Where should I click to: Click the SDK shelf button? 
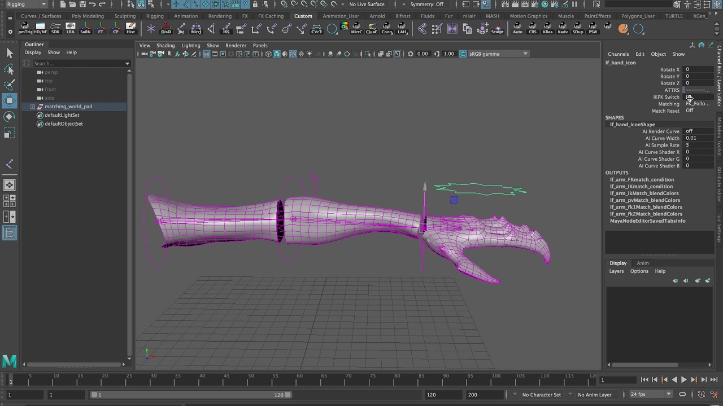click(55, 29)
